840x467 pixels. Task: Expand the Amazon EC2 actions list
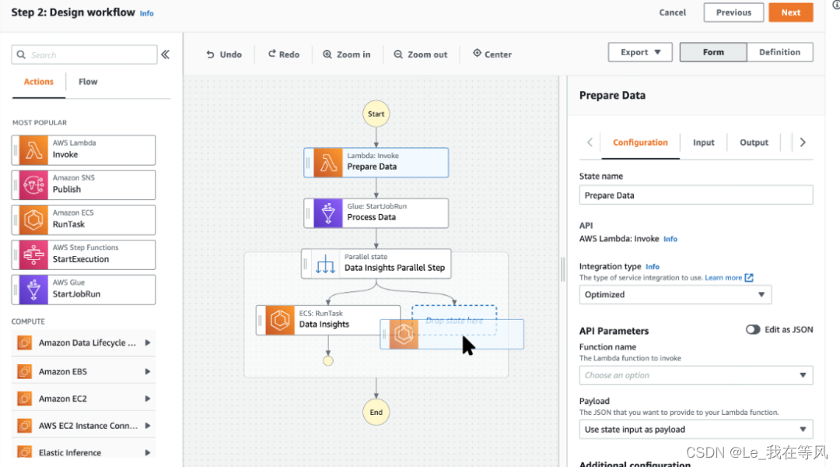pyautogui.click(x=147, y=399)
